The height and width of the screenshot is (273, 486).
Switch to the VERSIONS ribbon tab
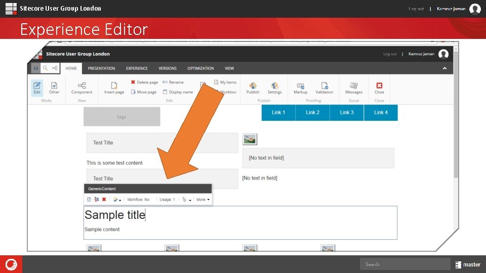168,68
